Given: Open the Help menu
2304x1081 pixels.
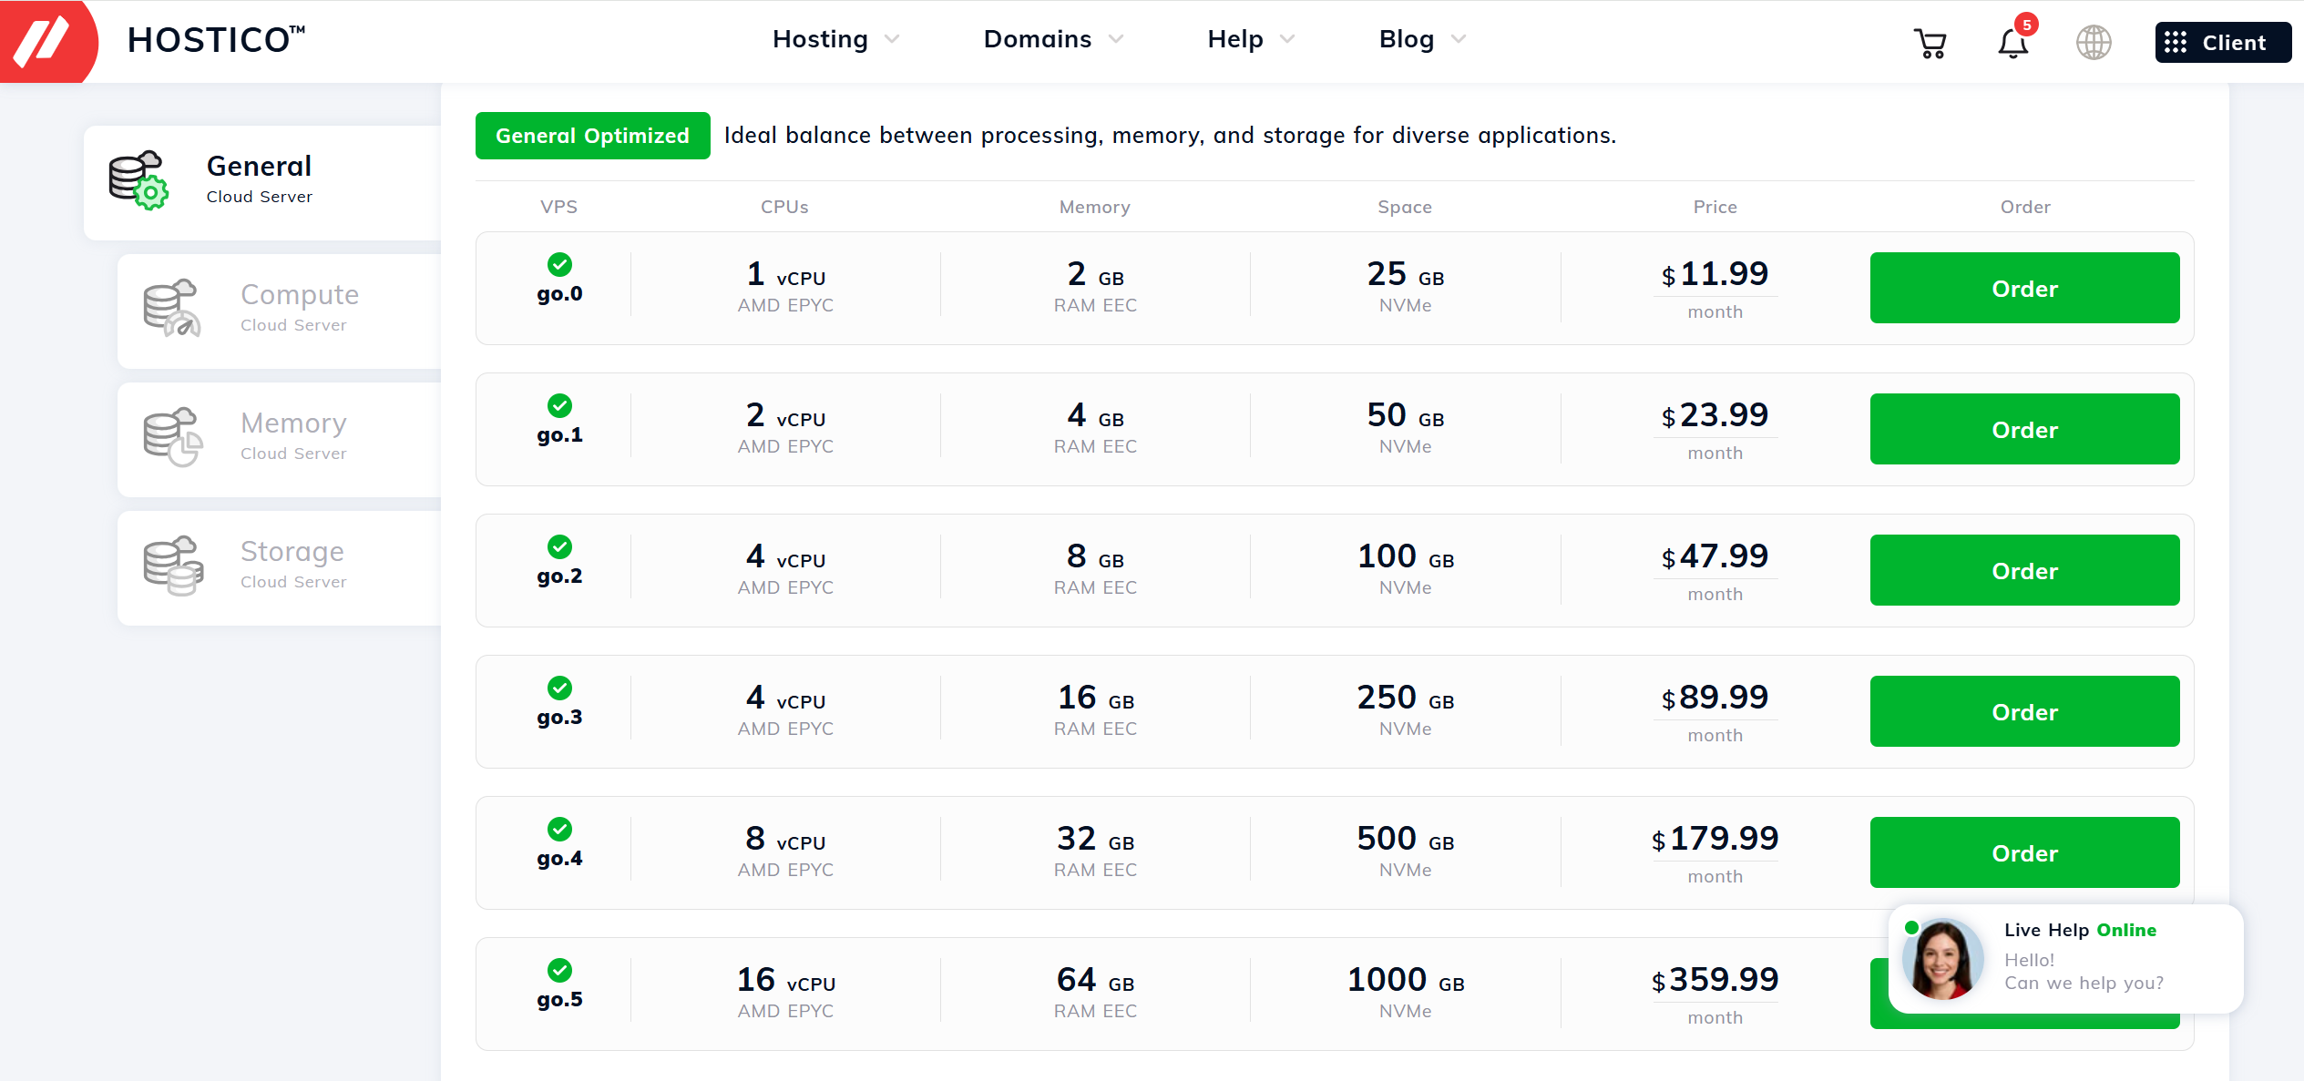Looking at the screenshot, I should click(1235, 39).
